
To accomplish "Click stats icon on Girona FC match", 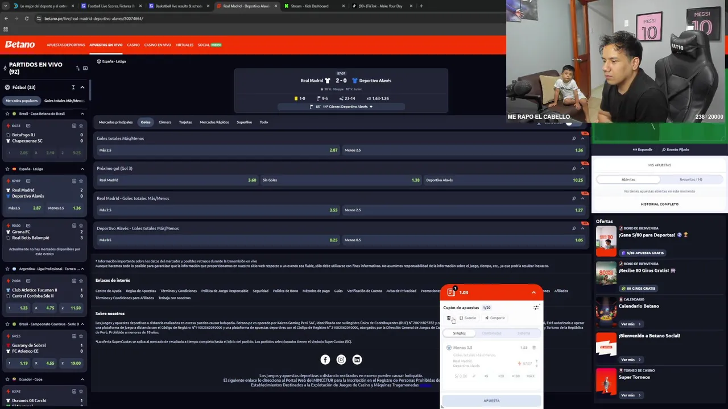I will (74, 226).
